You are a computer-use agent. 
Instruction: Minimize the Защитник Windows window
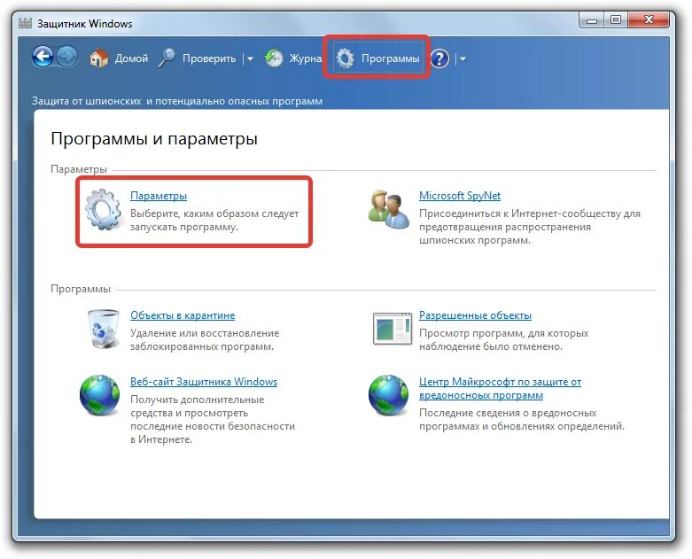(592, 20)
